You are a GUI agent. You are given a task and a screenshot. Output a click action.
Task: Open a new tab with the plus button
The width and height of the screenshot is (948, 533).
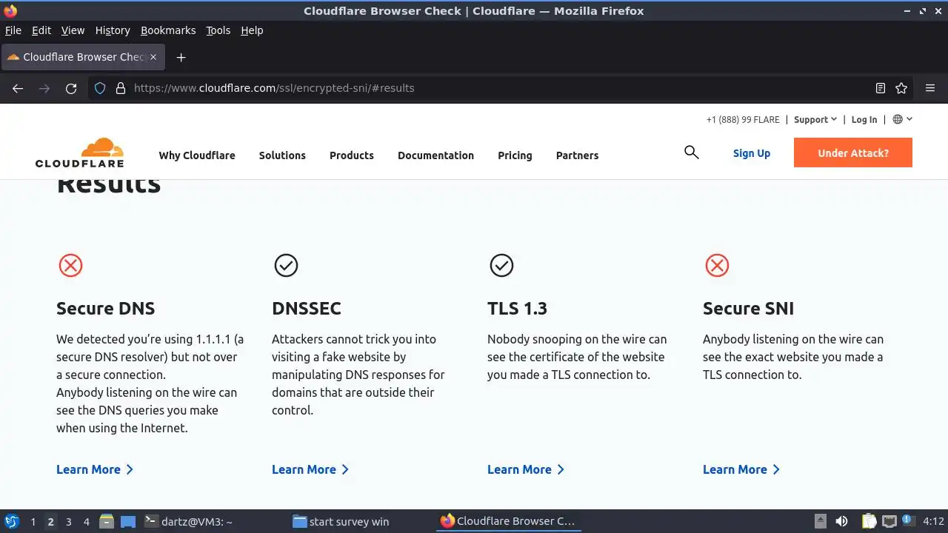(x=181, y=57)
